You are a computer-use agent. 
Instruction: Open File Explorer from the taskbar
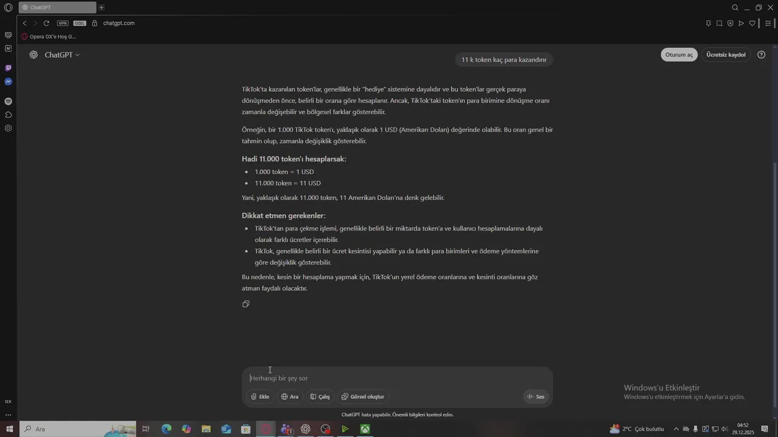click(206, 429)
